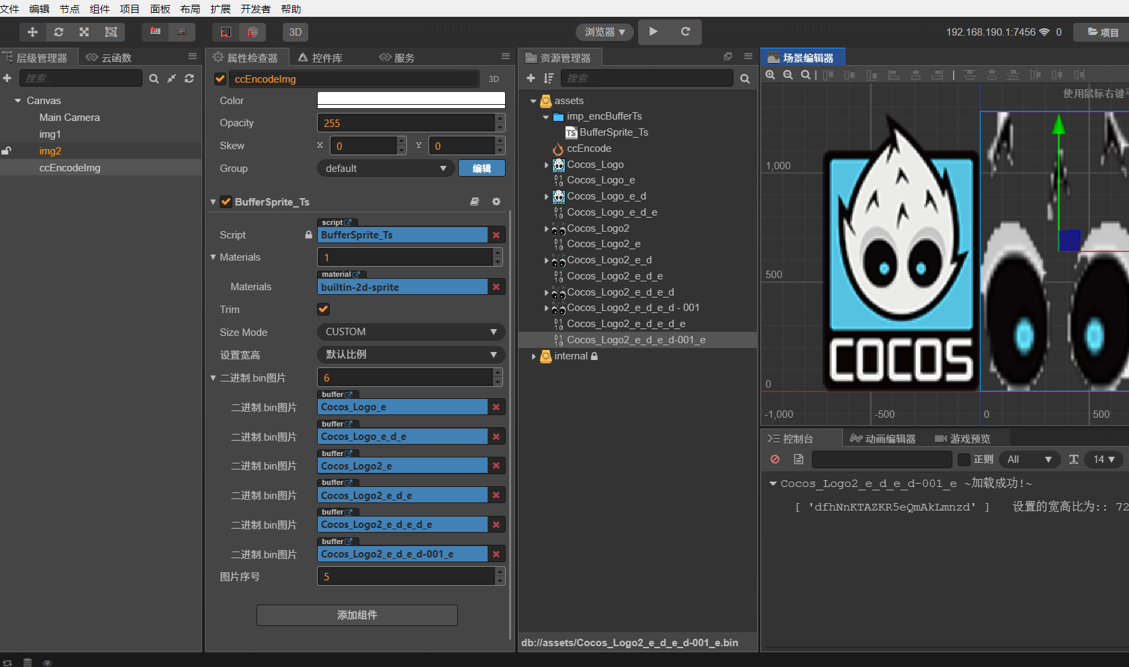Zoom in the scene editor view
Image resolution: width=1129 pixels, height=667 pixels.
coord(770,75)
